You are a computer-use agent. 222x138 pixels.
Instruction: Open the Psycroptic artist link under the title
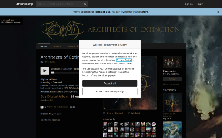pyautogui.click(x=49, y=62)
